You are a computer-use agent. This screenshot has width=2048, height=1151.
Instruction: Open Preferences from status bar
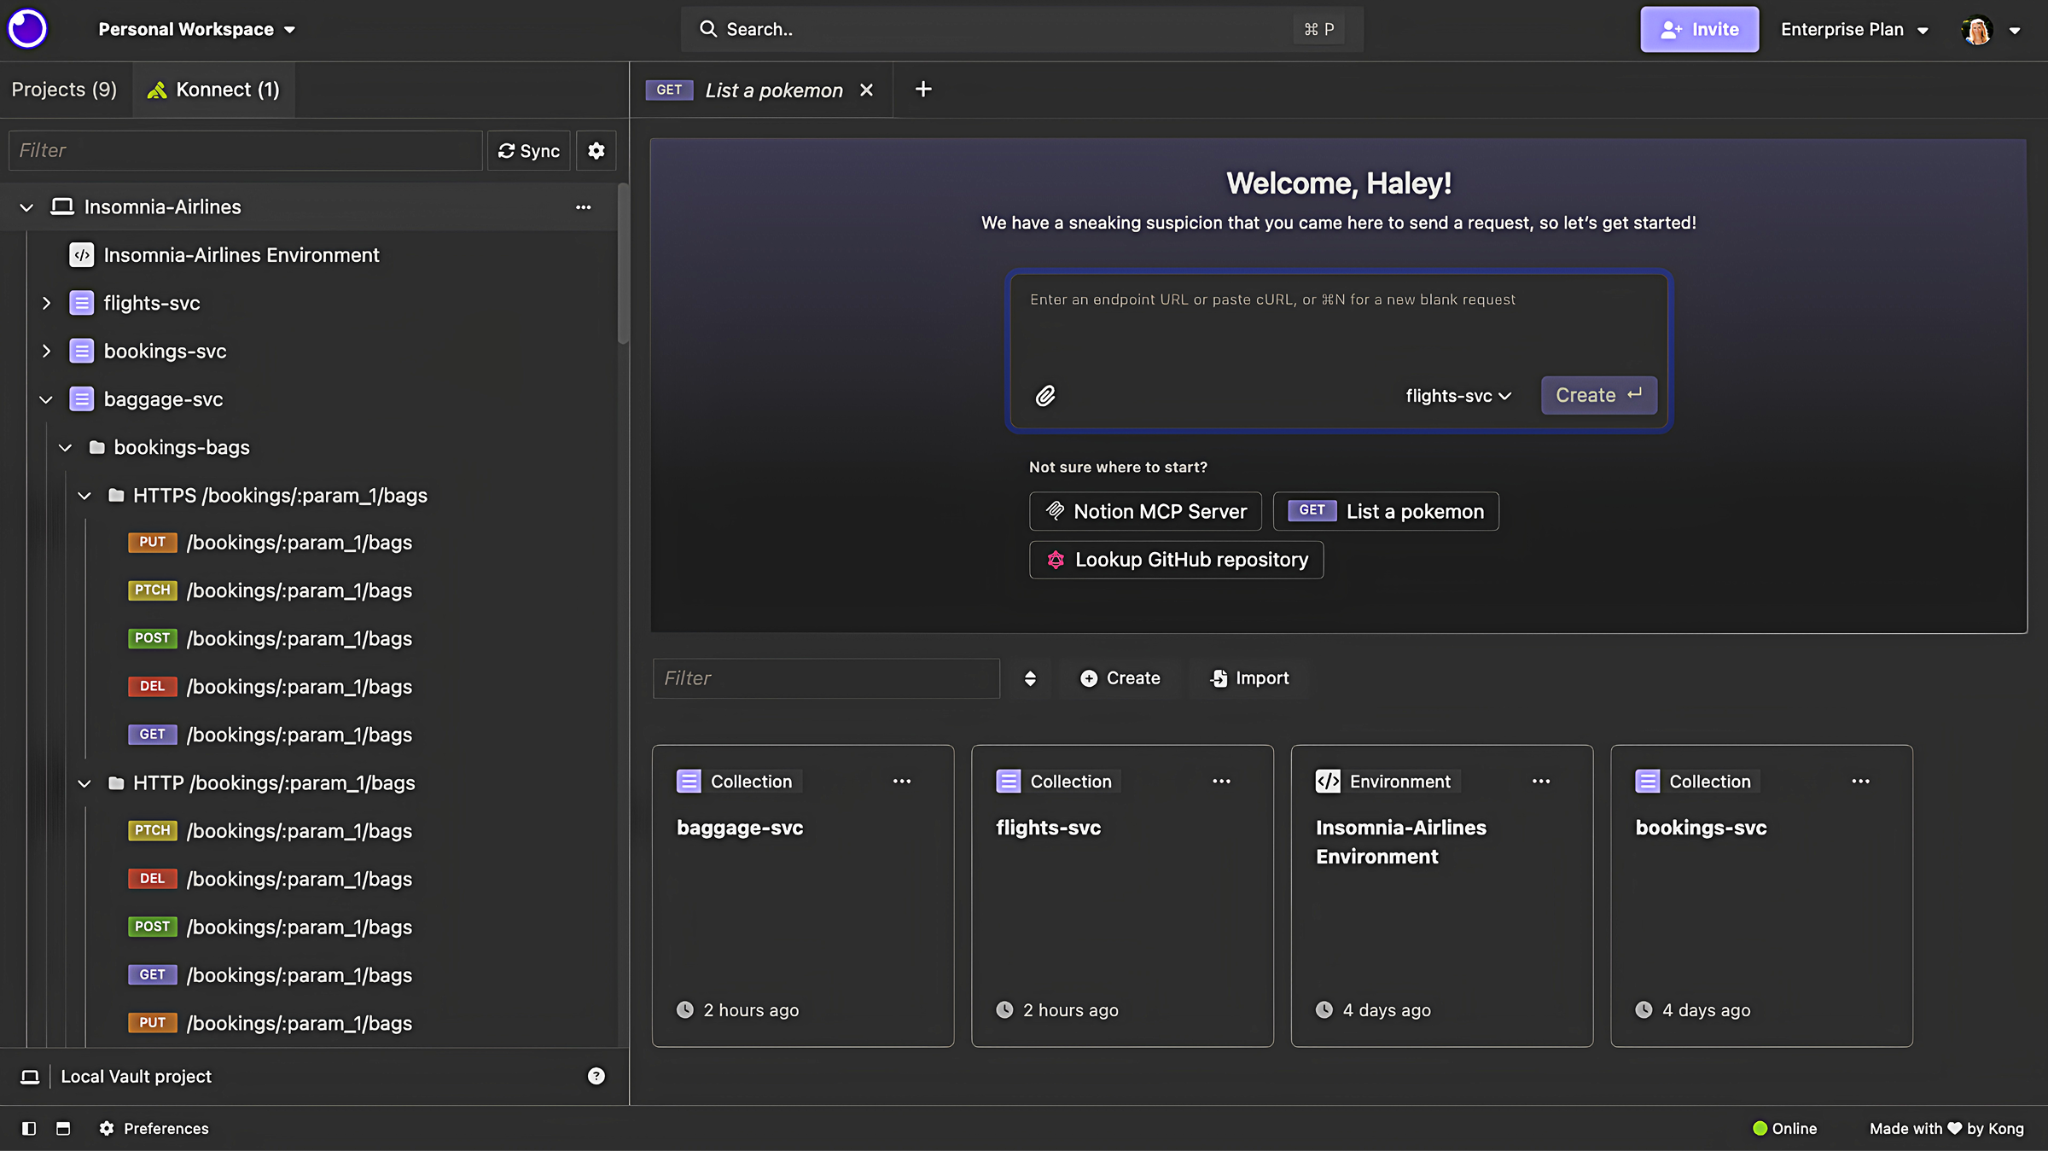(154, 1129)
